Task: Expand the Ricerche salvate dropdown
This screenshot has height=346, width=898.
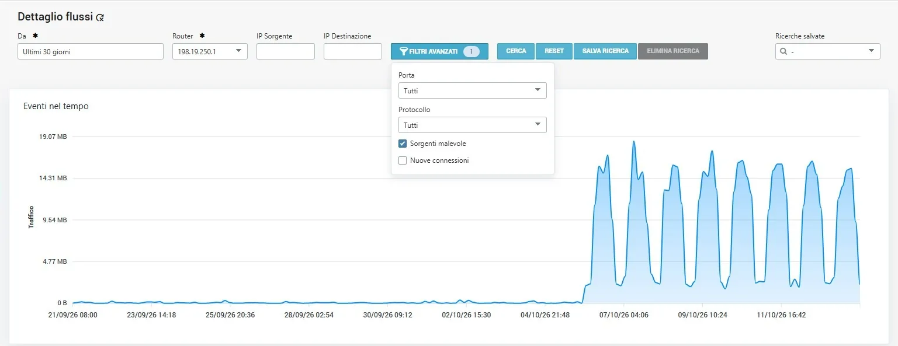Action: click(828, 51)
